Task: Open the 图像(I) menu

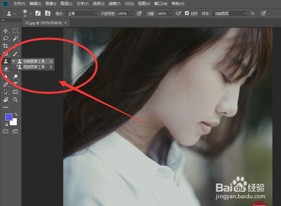Action: [51, 4]
